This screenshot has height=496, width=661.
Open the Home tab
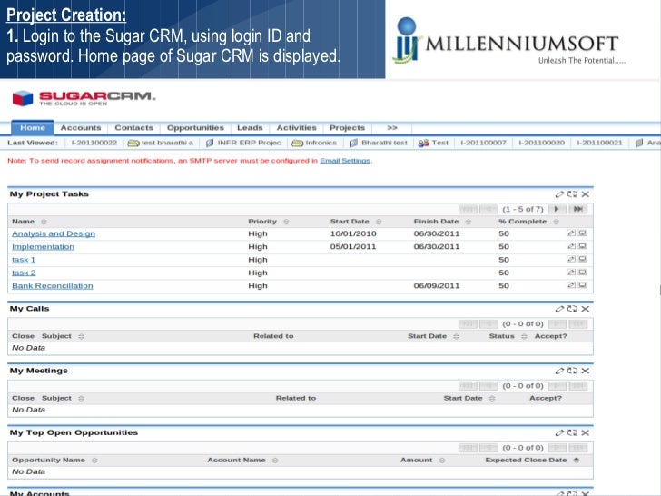point(33,128)
